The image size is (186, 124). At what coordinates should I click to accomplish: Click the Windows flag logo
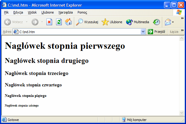[x=179, y=12]
